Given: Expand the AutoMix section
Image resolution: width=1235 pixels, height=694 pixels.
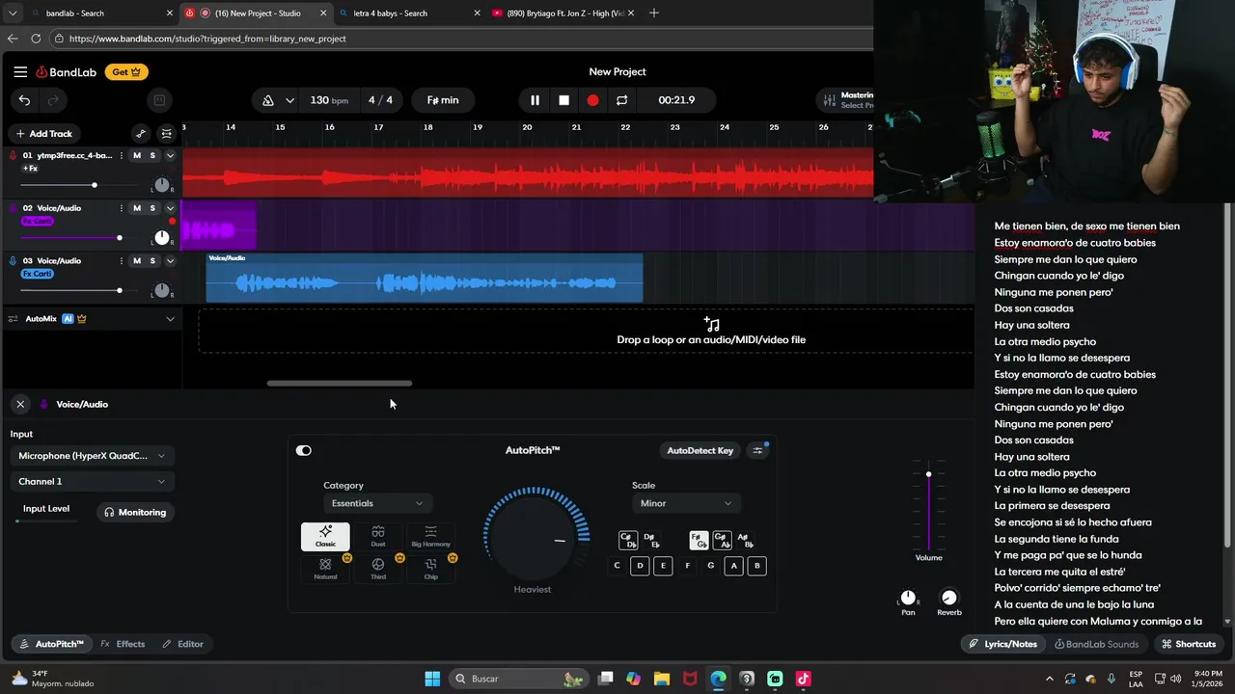Looking at the screenshot, I should click(170, 319).
